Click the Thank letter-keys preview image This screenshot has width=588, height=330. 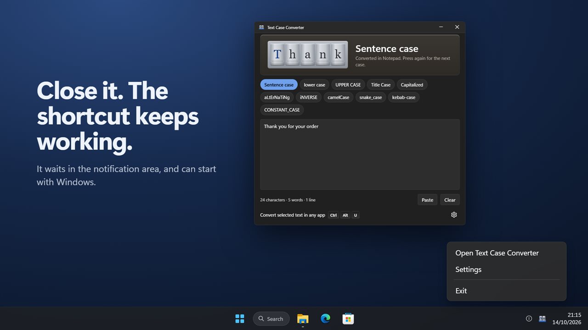coord(308,55)
